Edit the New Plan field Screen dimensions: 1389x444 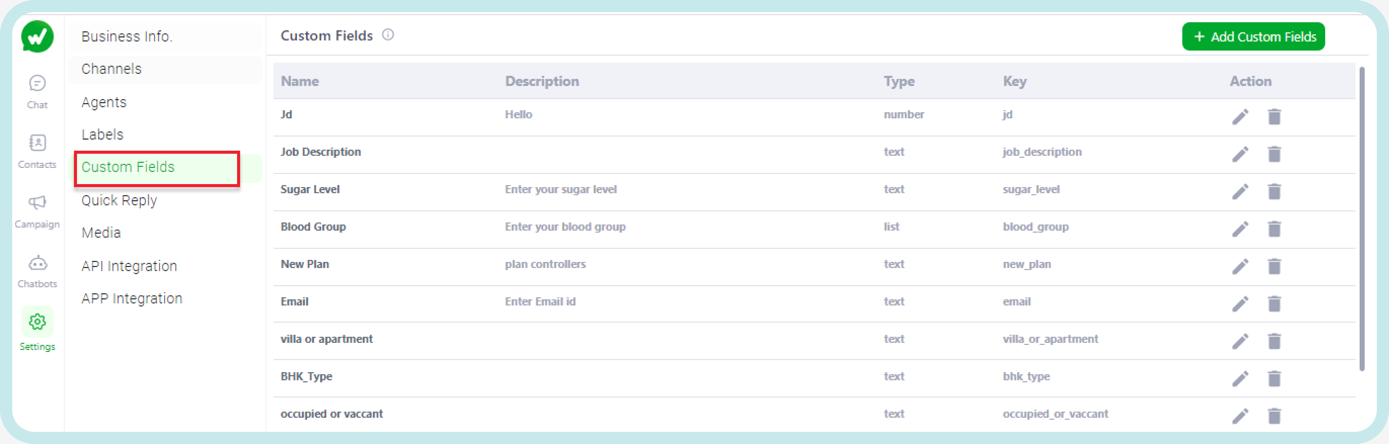click(x=1240, y=267)
